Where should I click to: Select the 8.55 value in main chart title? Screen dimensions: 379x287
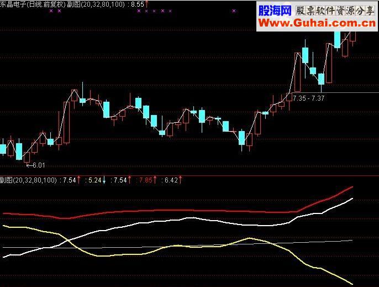[137, 4]
